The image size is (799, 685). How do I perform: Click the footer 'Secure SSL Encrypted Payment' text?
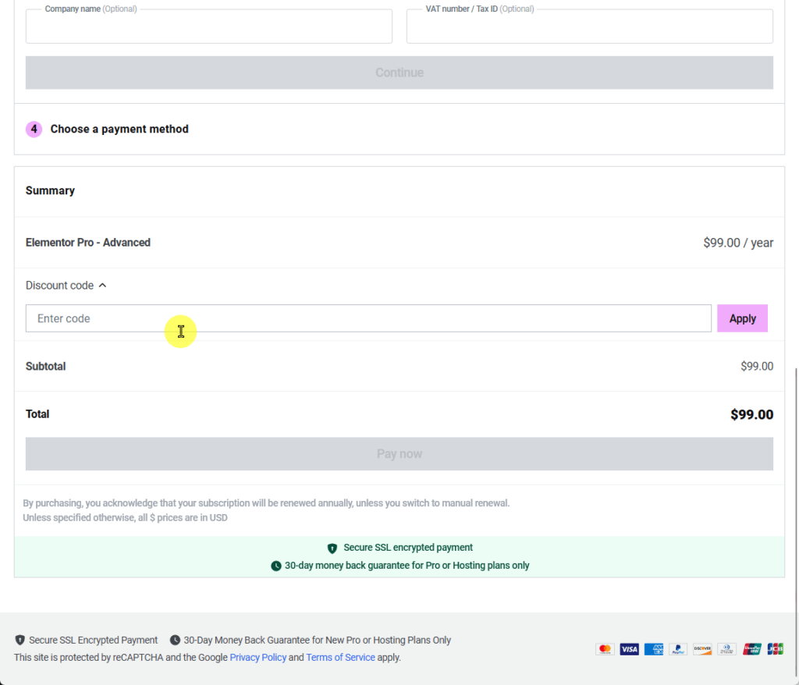pos(94,641)
